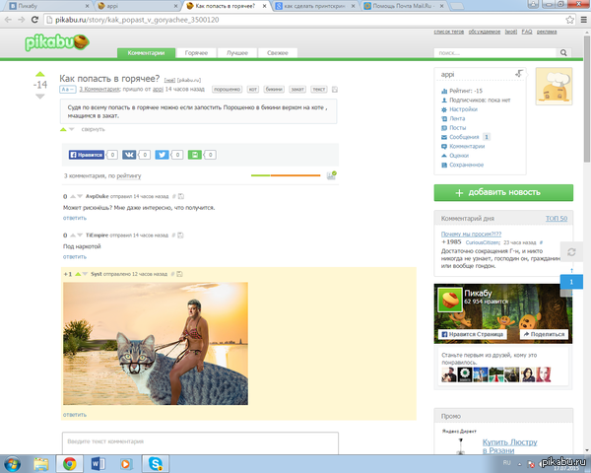
Task: Upvote the post with the green arrow
Action: tap(40, 73)
